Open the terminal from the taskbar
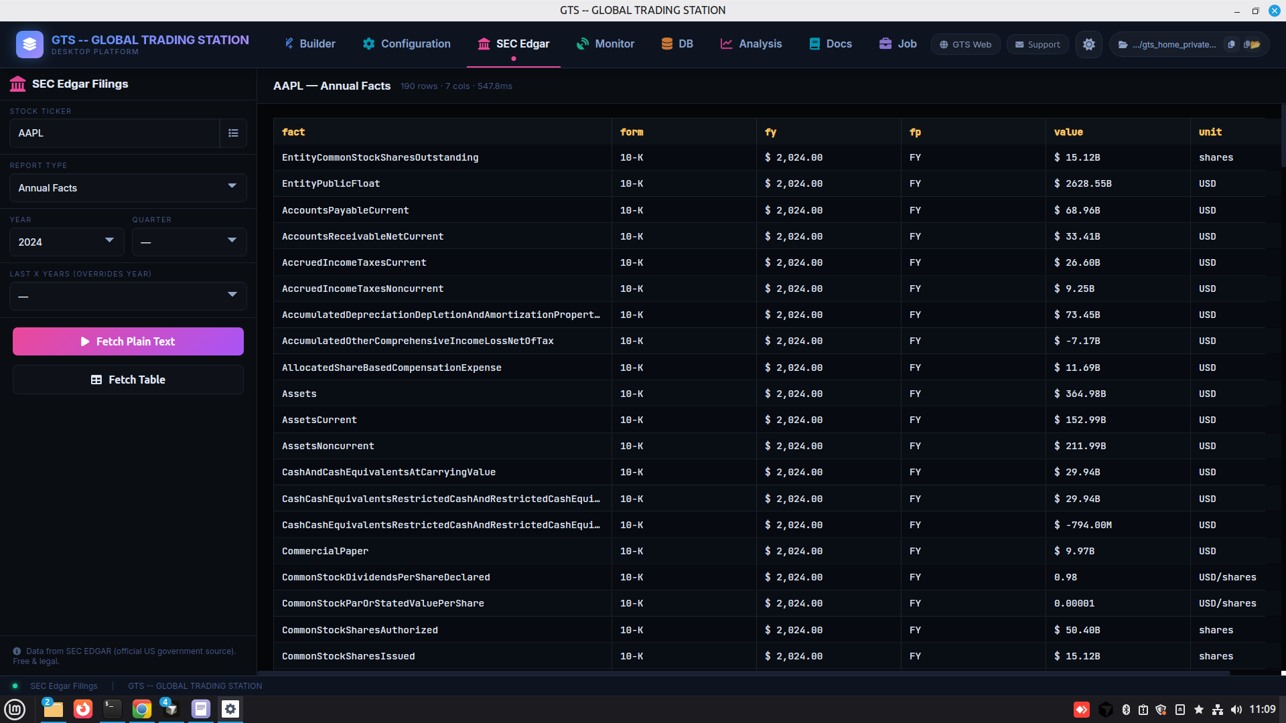 pyautogui.click(x=113, y=709)
